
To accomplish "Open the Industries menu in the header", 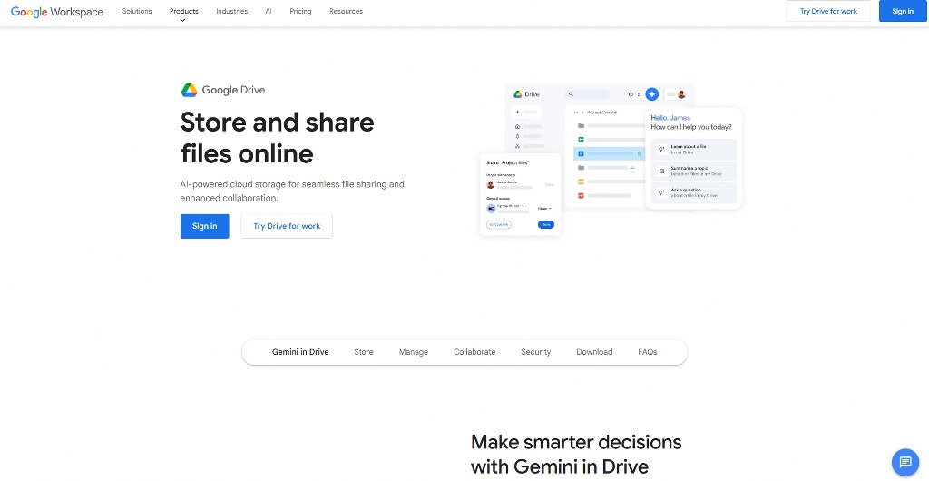I will point(231,11).
